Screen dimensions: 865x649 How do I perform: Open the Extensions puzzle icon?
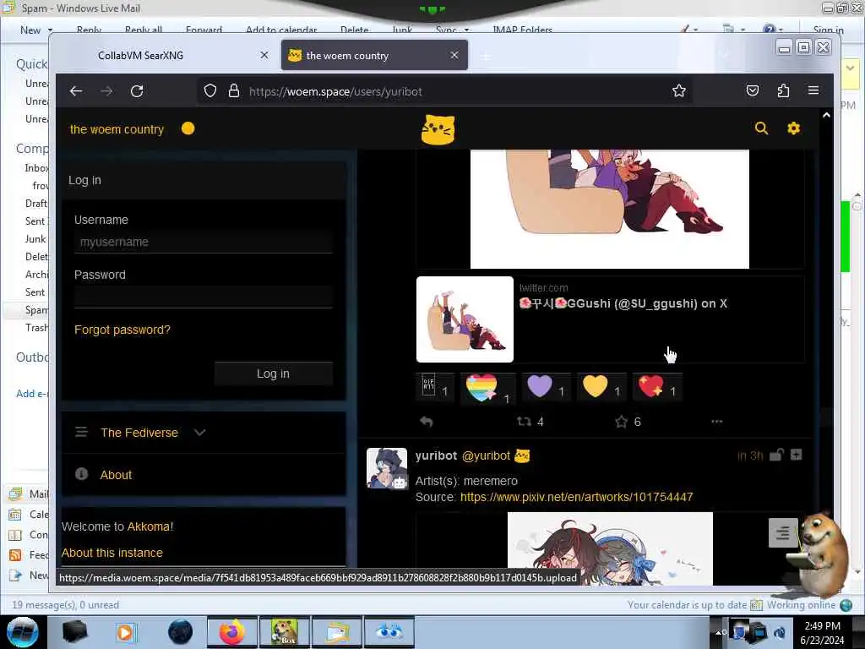(x=783, y=90)
